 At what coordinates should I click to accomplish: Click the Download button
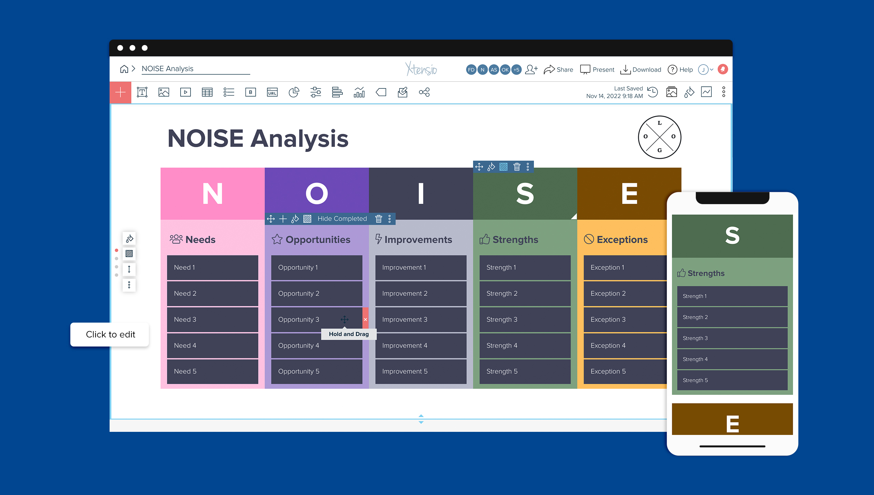point(641,70)
